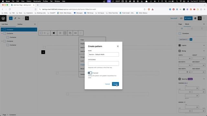Click the drag handle in block toolbar
This screenshot has width=207, height=116.
[45, 33]
